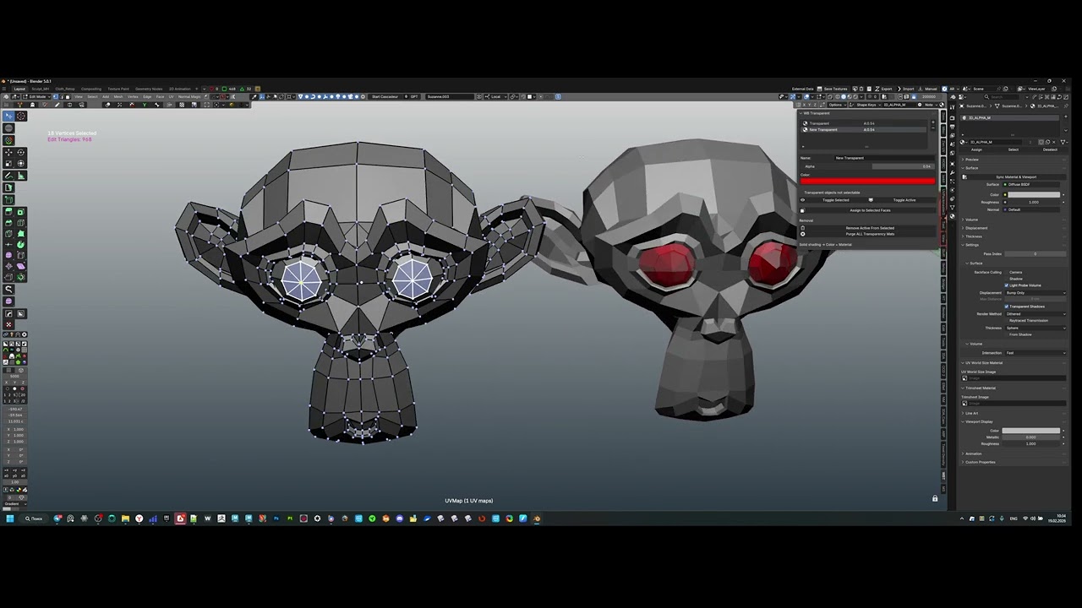Select the 3D_ALPHA_M material slot
This screenshot has width=1082, height=608.
1008,118
